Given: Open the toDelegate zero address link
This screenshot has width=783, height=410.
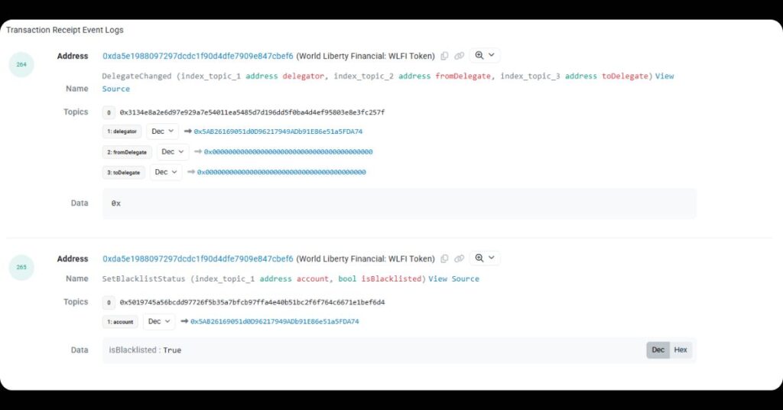Looking at the screenshot, I should [x=281, y=172].
